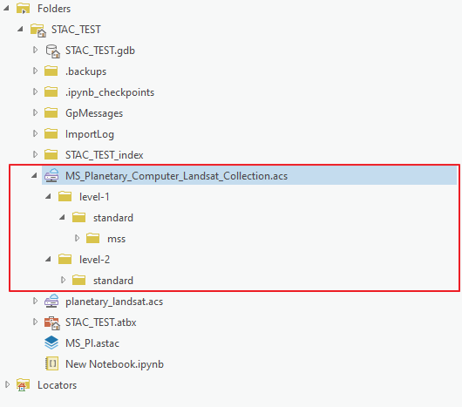Select the GpMessages label
462x407 pixels.
(x=94, y=113)
